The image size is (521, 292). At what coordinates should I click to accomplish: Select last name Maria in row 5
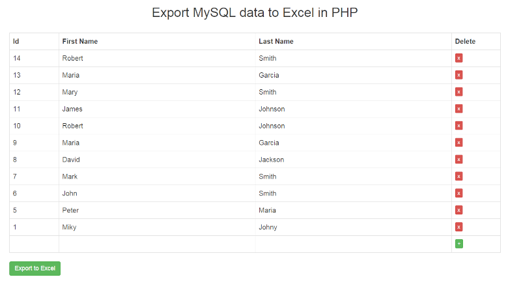(x=267, y=210)
